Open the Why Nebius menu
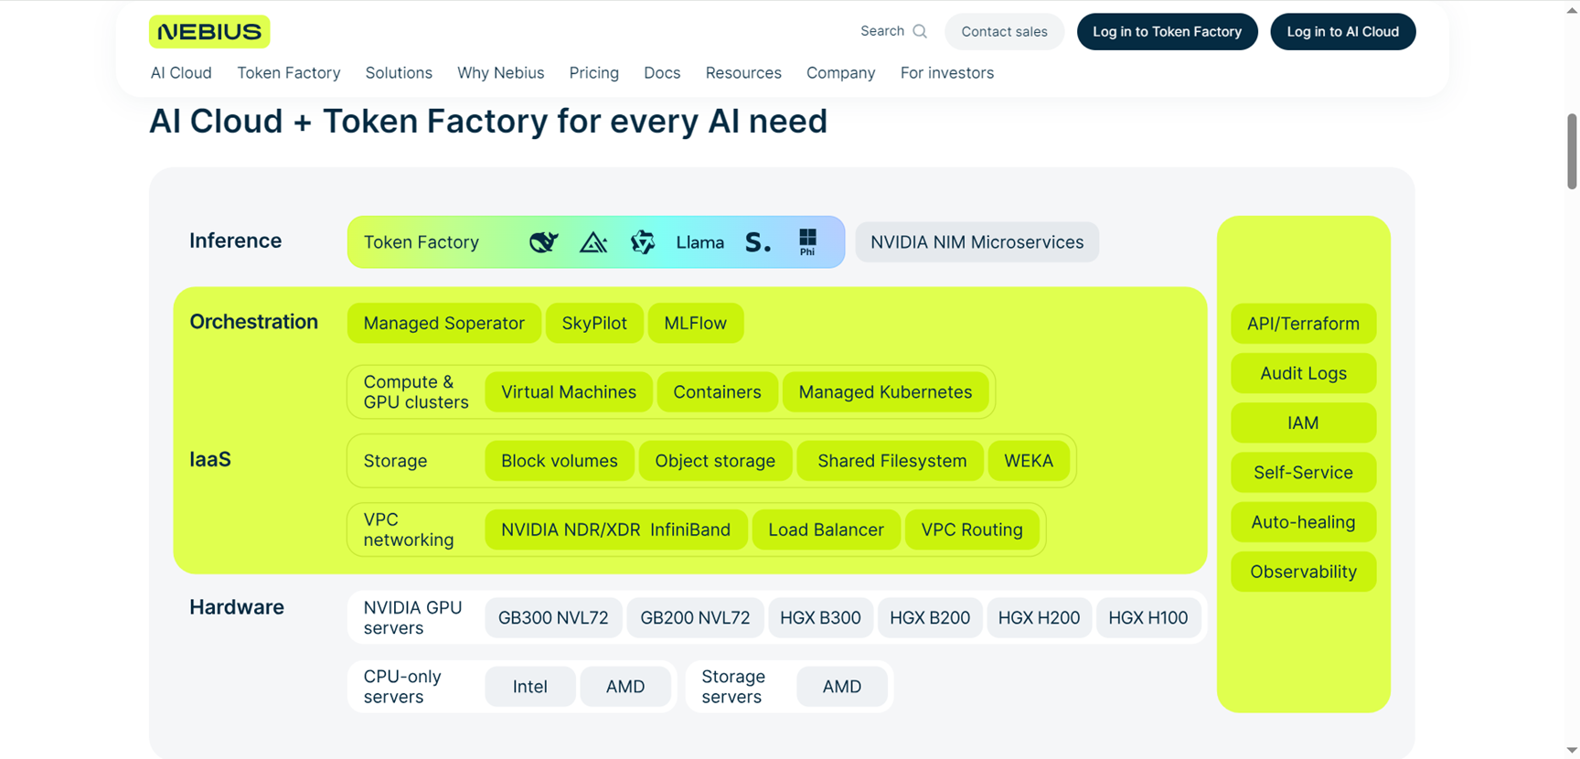Screen dimensions: 1580x759 click(x=501, y=73)
